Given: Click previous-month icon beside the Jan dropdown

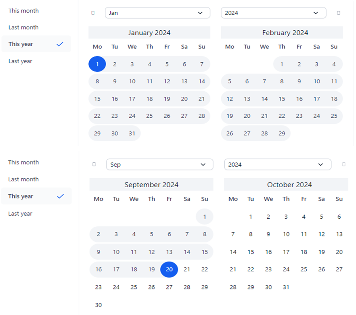Looking at the screenshot, I should coord(93,13).
